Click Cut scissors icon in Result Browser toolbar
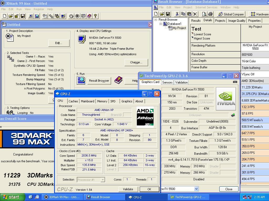This screenshot has height=201, width=269. pyautogui.click(x=177, y=14)
